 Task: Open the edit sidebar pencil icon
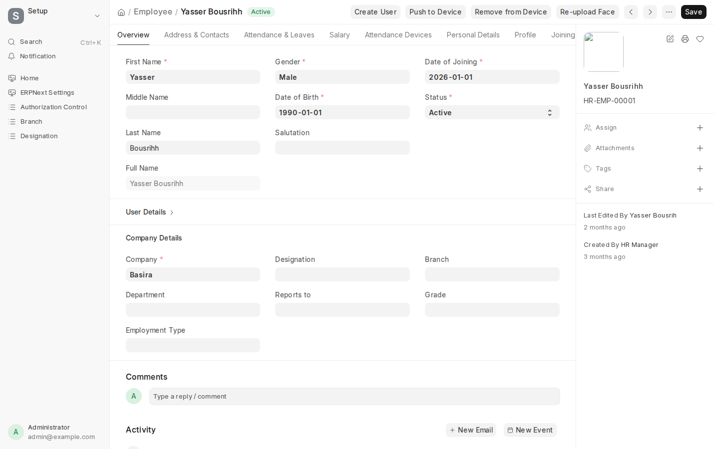(x=670, y=39)
